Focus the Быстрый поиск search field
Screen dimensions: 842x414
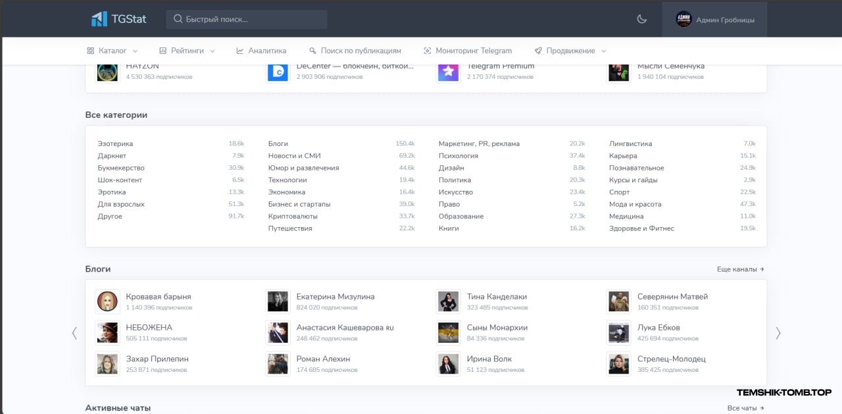pos(246,19)
